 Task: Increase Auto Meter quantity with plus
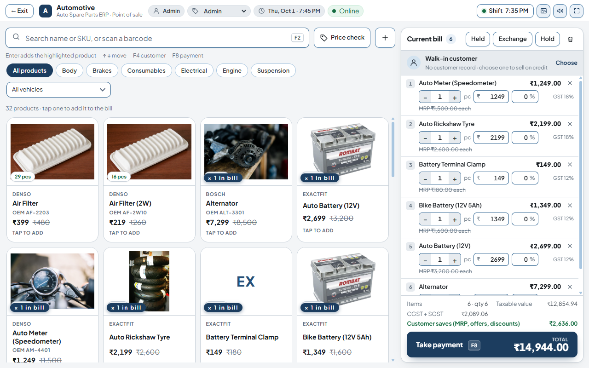click(455, 97)
